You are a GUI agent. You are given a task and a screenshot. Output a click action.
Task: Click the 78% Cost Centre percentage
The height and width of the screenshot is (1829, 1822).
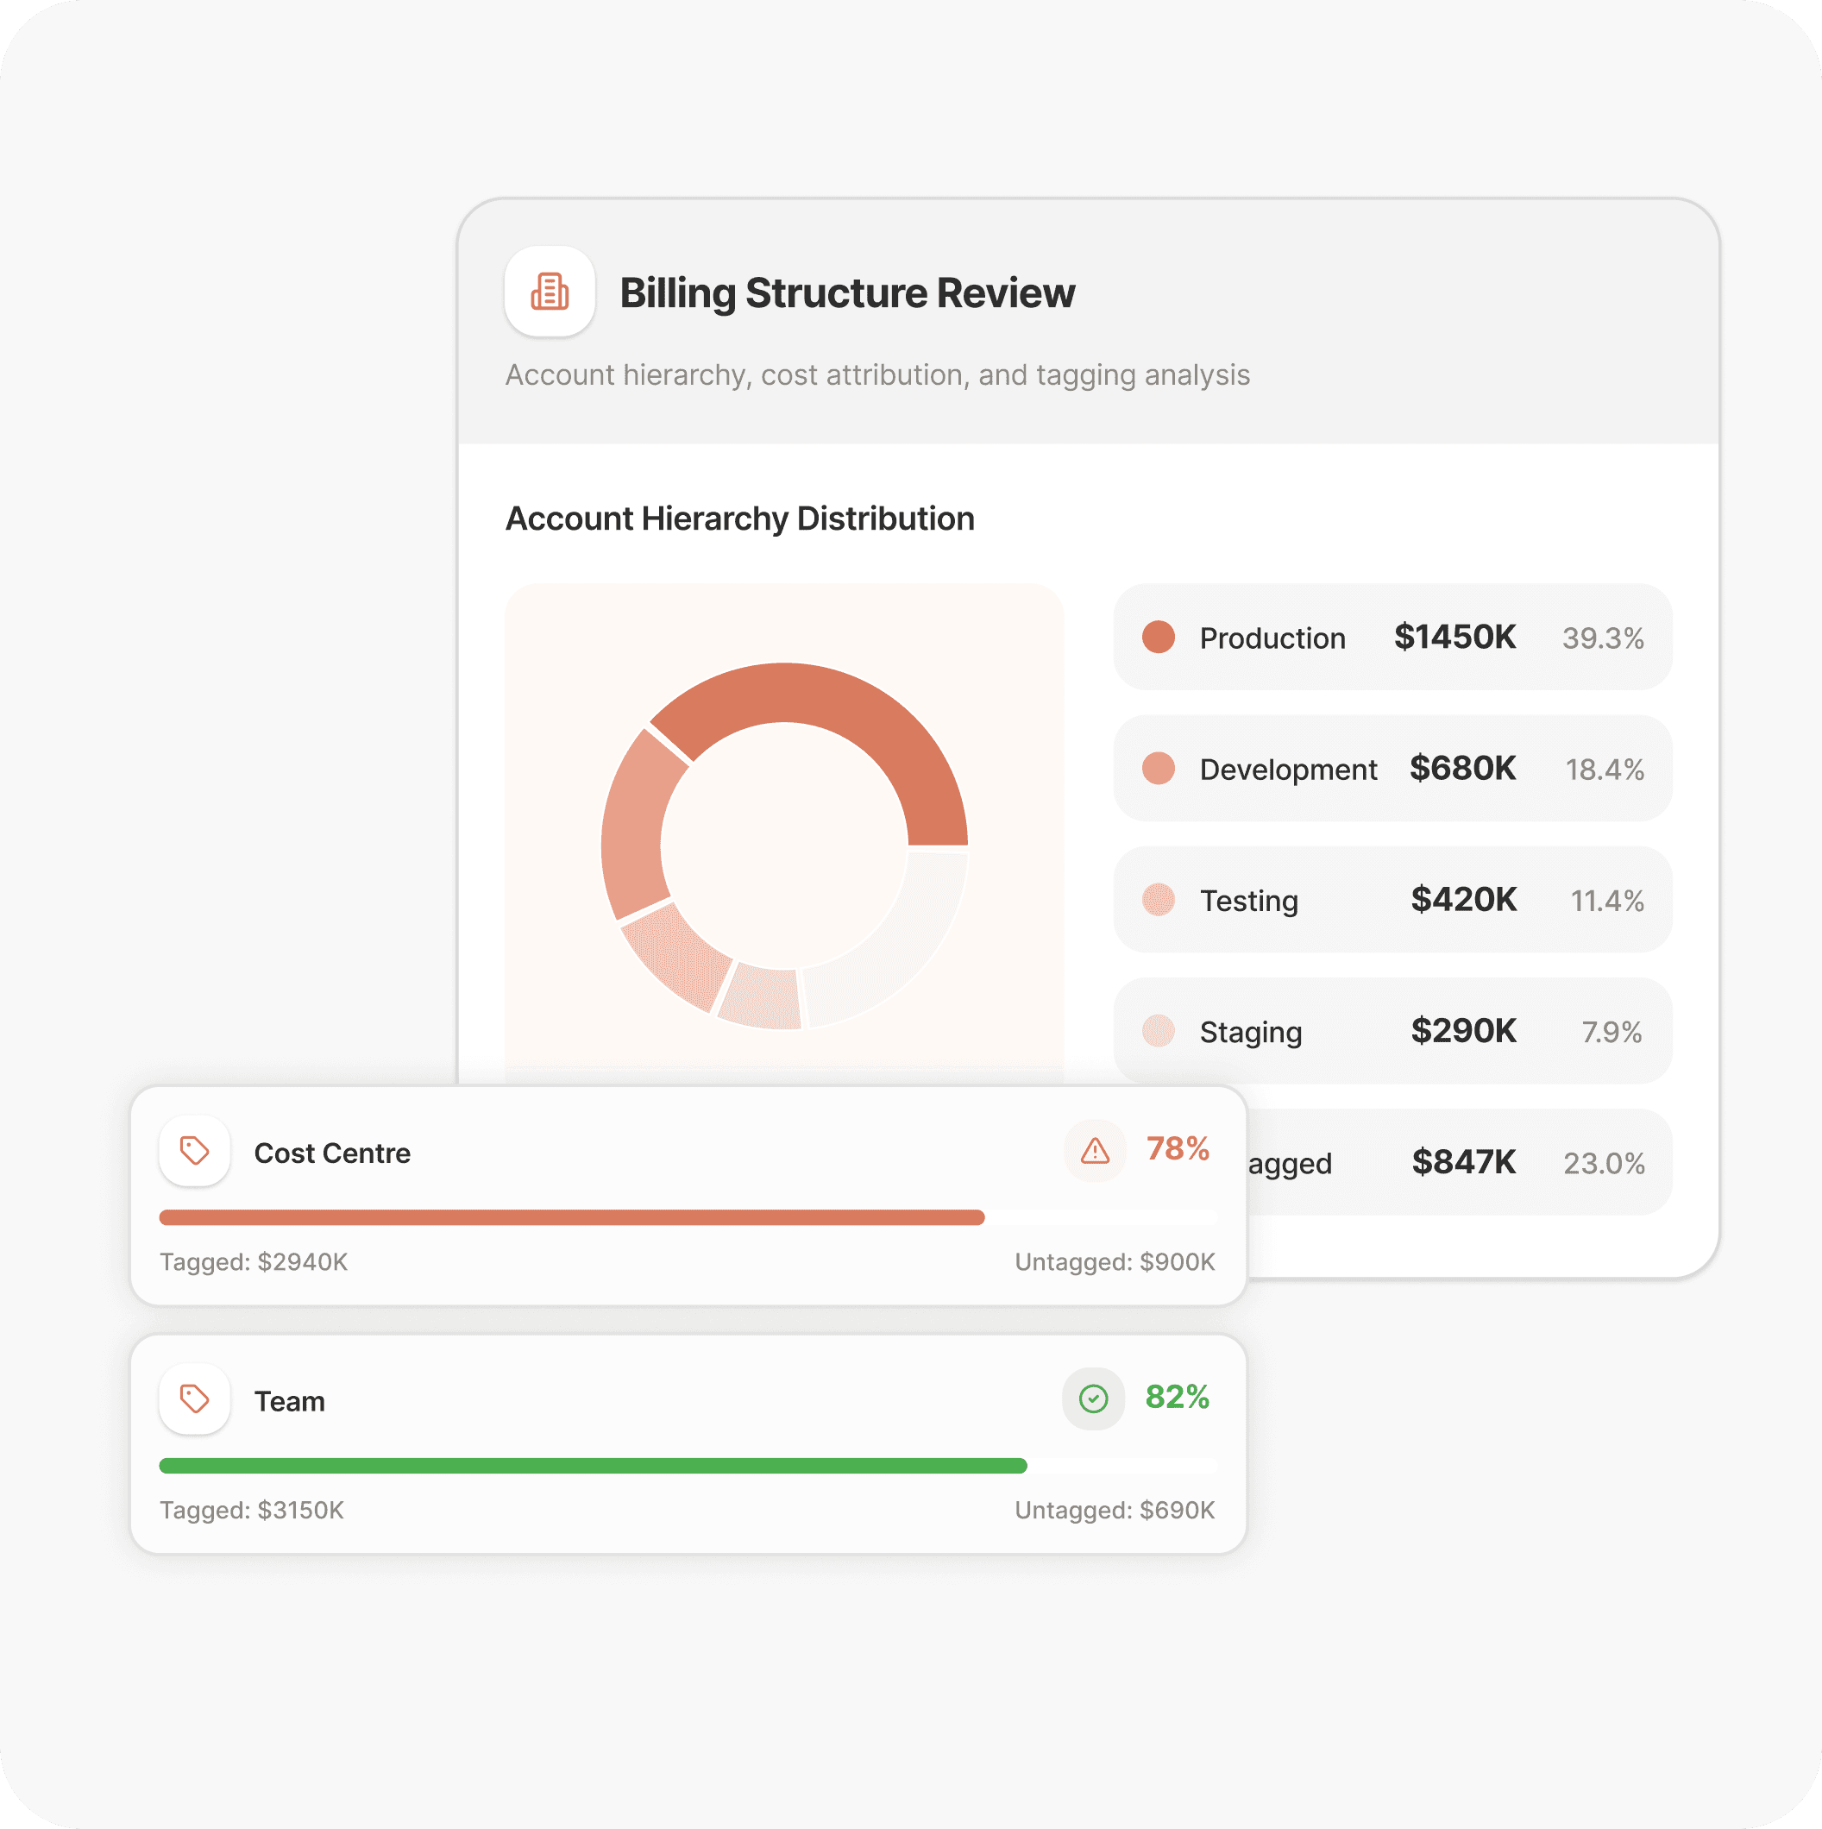(x=1178, y=1148)
